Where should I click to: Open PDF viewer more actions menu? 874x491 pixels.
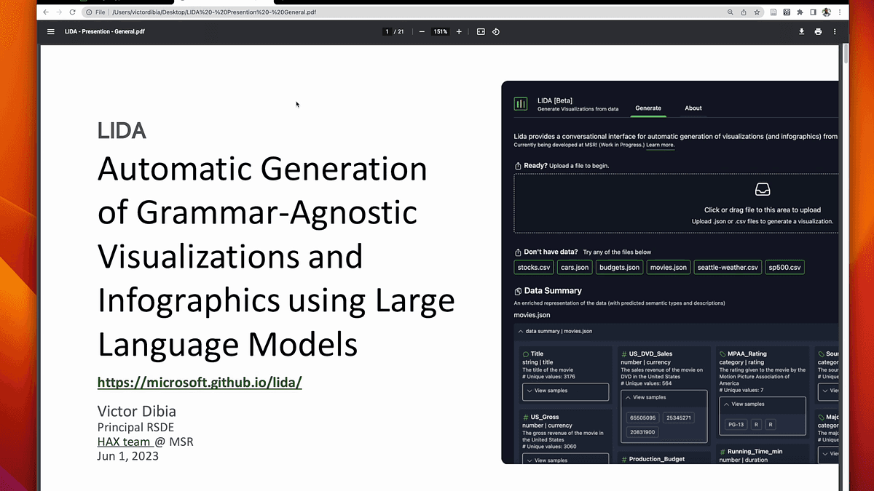coord(835,32)
